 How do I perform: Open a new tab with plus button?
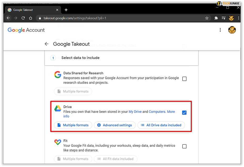coord(66,10)
